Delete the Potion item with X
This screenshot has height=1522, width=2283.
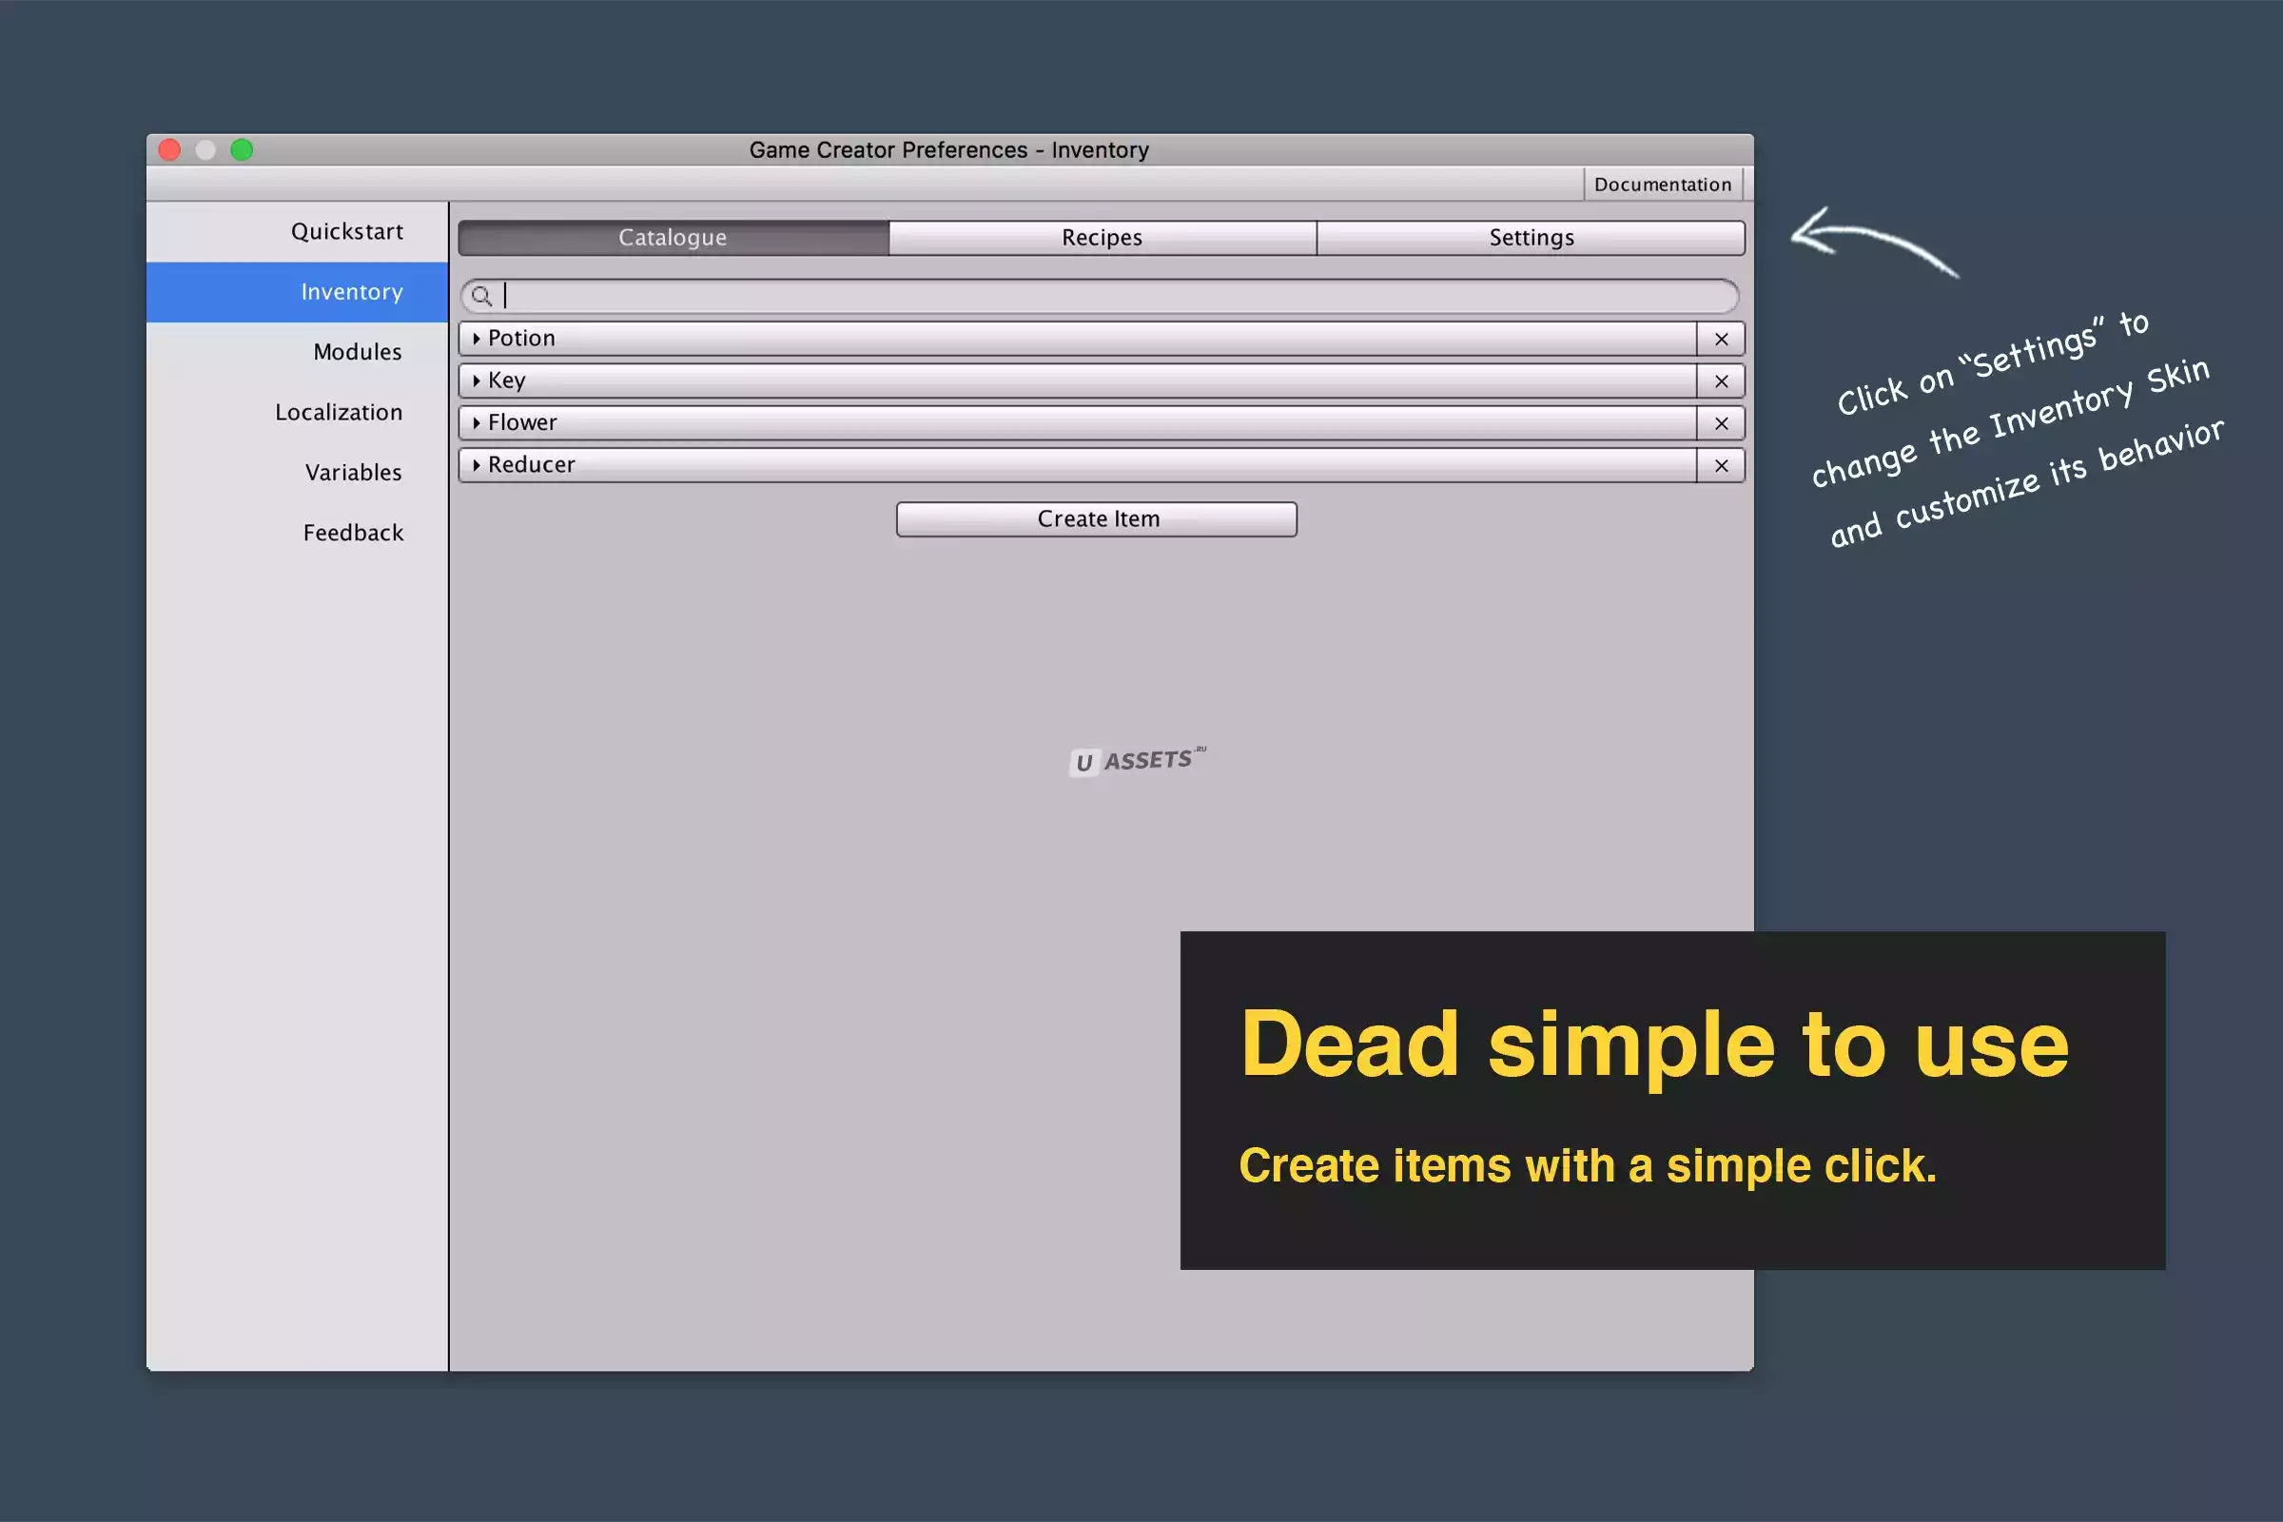(x=1721, y=339)
